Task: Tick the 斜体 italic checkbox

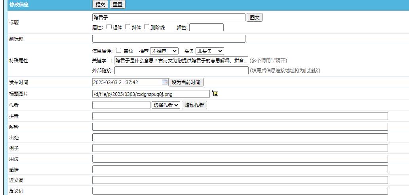Action: pyautogui.click(x=128, y=27)
